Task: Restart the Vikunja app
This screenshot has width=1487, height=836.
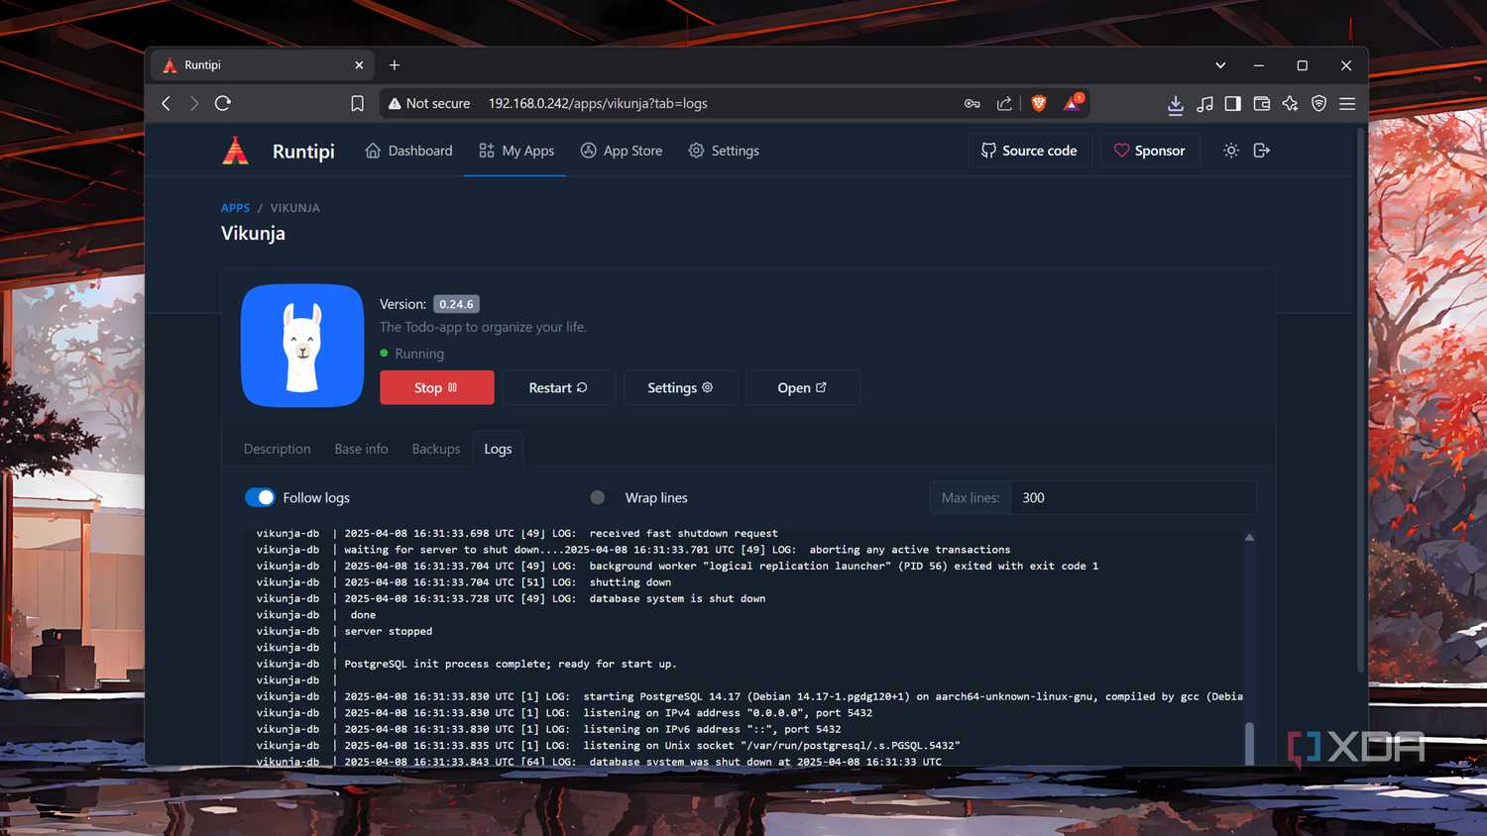Action: coord(558,387)
